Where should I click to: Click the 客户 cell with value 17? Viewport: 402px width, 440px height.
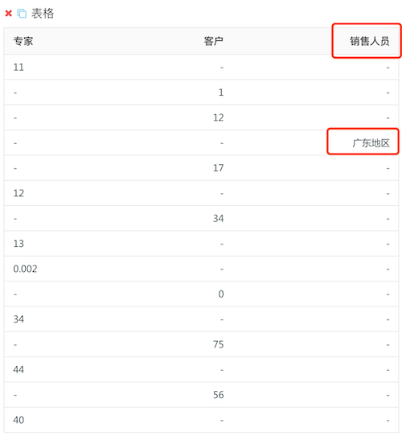point(218,168)
